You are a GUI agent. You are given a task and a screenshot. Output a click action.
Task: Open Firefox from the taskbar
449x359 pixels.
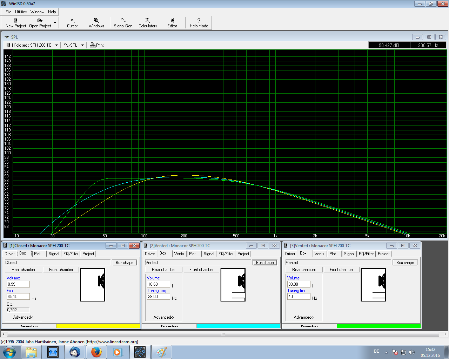point(96,352)
